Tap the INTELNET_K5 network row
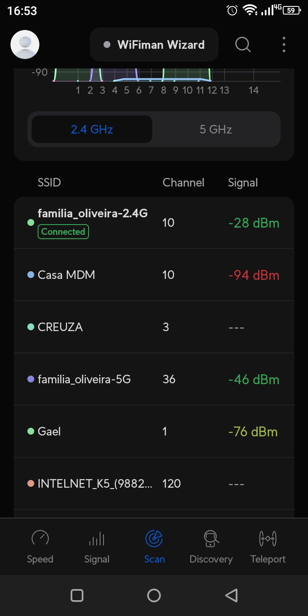This screenshot has height=616, width=308. click(x=154, y=483)
